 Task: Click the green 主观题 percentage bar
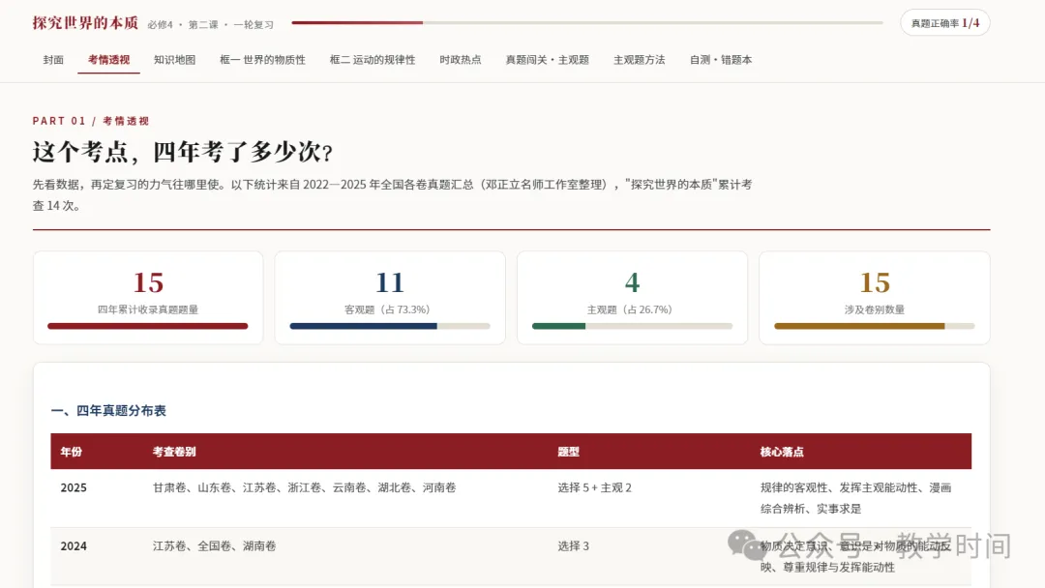click(x=632, y=326)
